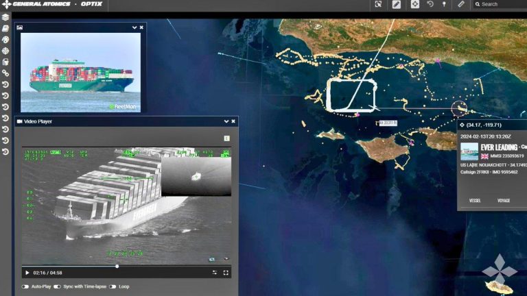
Task: Click the crosshair target icon in sidebar
Action: pyautogui.click(x=5, y=51)
